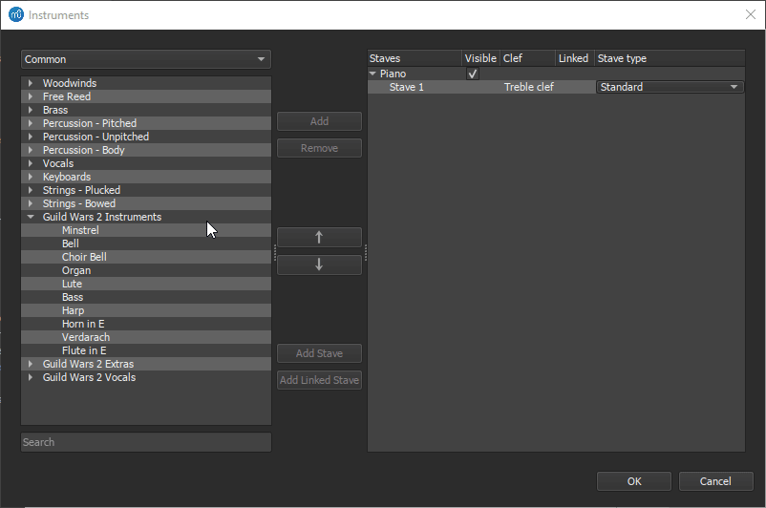This screenshot has height=508, width=766.
Task: Click the Clef column header
Action: tap(527, 58)
